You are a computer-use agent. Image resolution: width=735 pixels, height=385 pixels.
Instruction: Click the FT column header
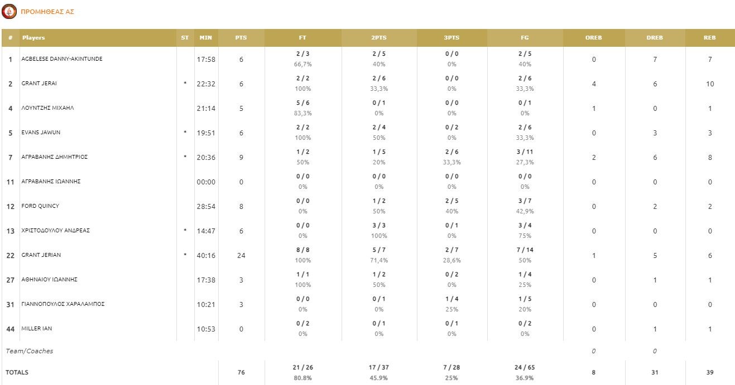click(302, 38)
